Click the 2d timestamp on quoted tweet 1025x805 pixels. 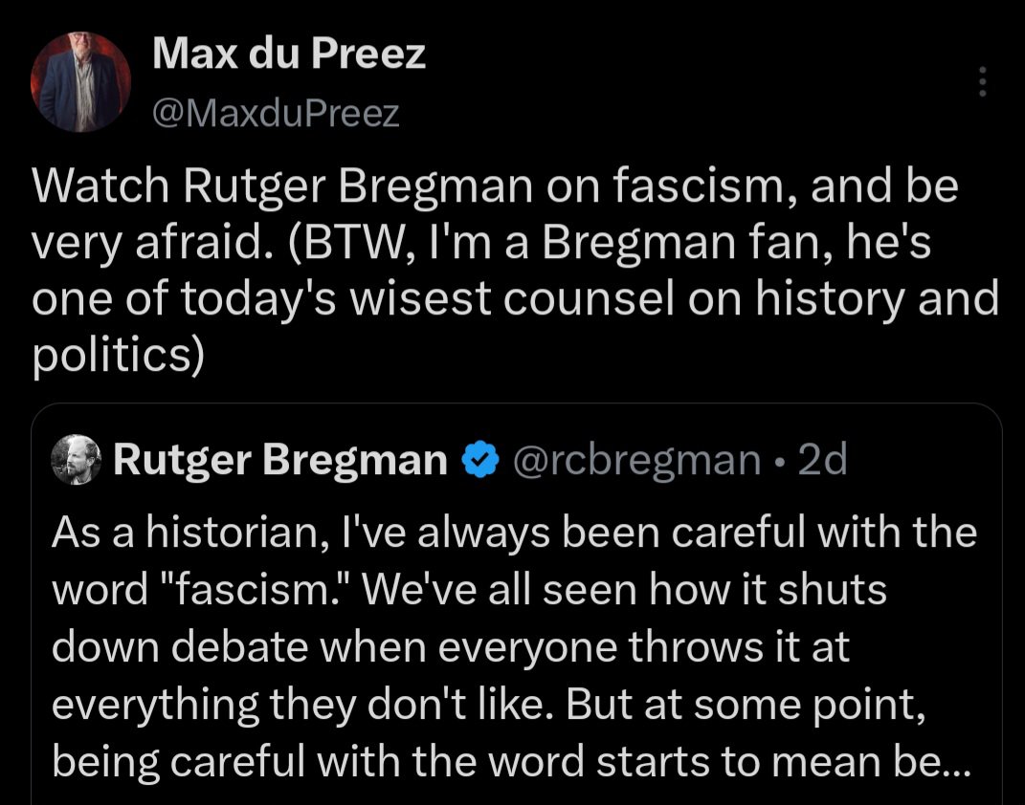click(821, 462)
